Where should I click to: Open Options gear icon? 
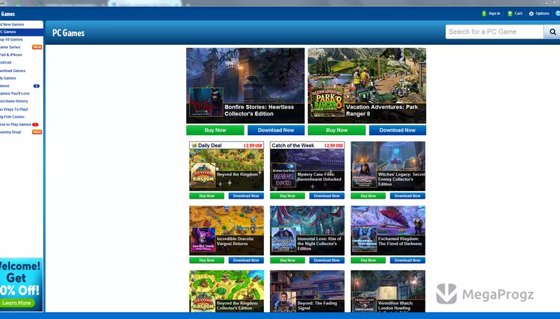(531, 13)
